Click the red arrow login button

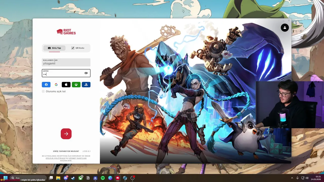(x=66, y=134)
